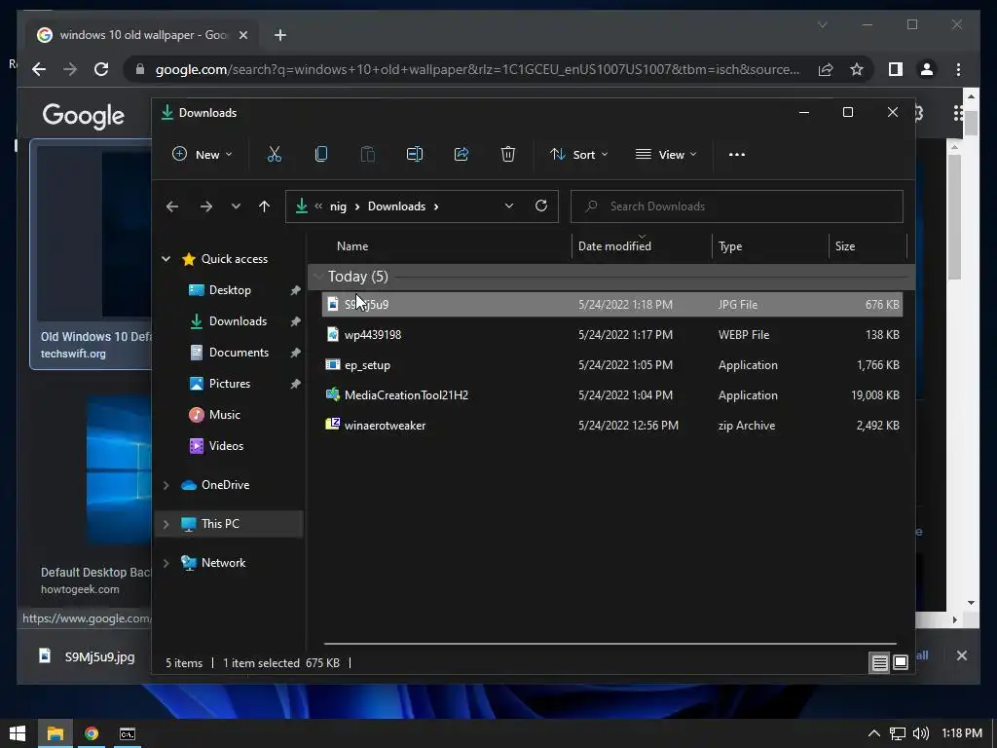The image size is (997, 748).
Task: Click the Windows Start button
Action: (18, 733)
